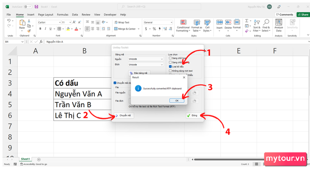Viewport: 310px width, 170px height.
Task: Select the Sheet1 tab
Action: 25,159
